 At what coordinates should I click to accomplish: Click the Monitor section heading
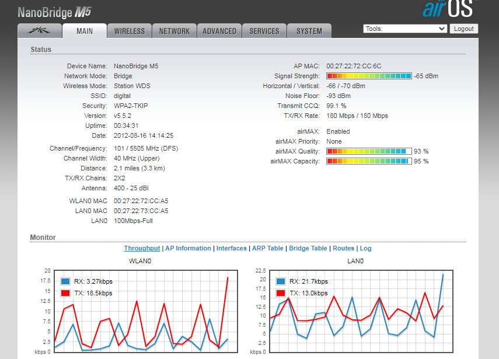point(43,238)
